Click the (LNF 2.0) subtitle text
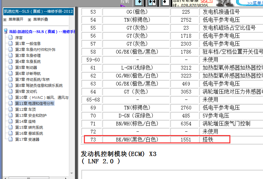 click(x=101, y=161)
